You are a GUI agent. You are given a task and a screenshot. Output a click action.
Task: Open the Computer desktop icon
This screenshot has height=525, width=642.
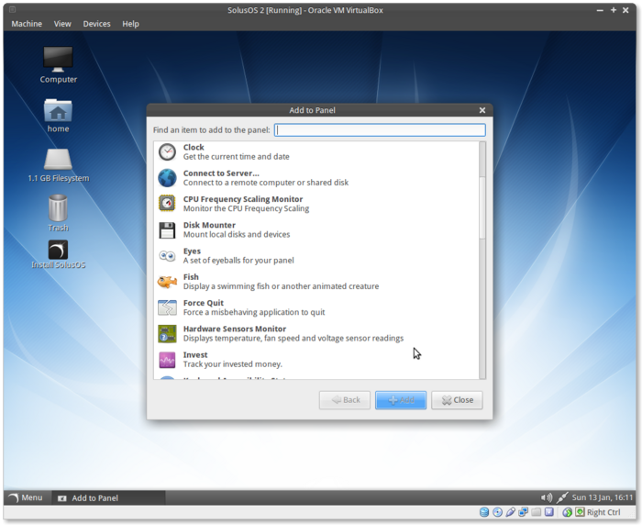click(x=58, y=60)
